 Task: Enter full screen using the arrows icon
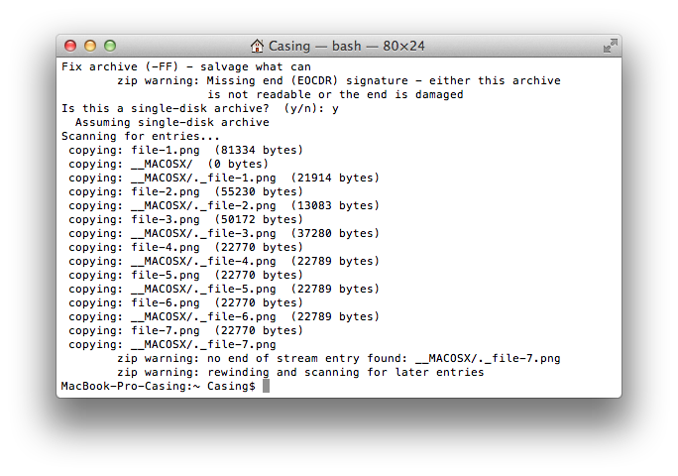click(610, 46)
